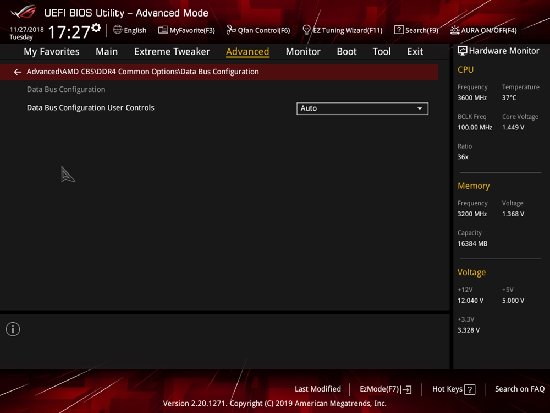Open Data Bus Configuration User Controls dropdown
This screenshot has width=550, height=413.
click(362, 108)
